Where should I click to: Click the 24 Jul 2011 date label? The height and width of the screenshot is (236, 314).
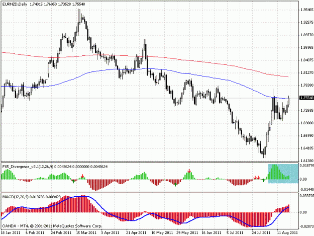click(x=261, y=233)
